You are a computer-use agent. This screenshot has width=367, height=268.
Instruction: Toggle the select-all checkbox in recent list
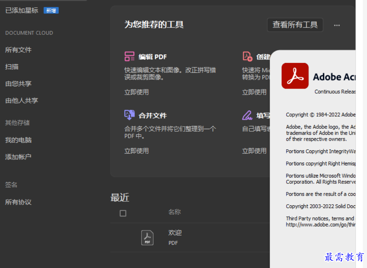click(123, 213)
